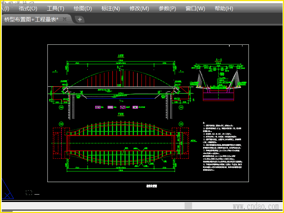Screen dimensions: 284x213
Task: Click the rightmost magenta hatch legend swatch
Action: [135, 107]
